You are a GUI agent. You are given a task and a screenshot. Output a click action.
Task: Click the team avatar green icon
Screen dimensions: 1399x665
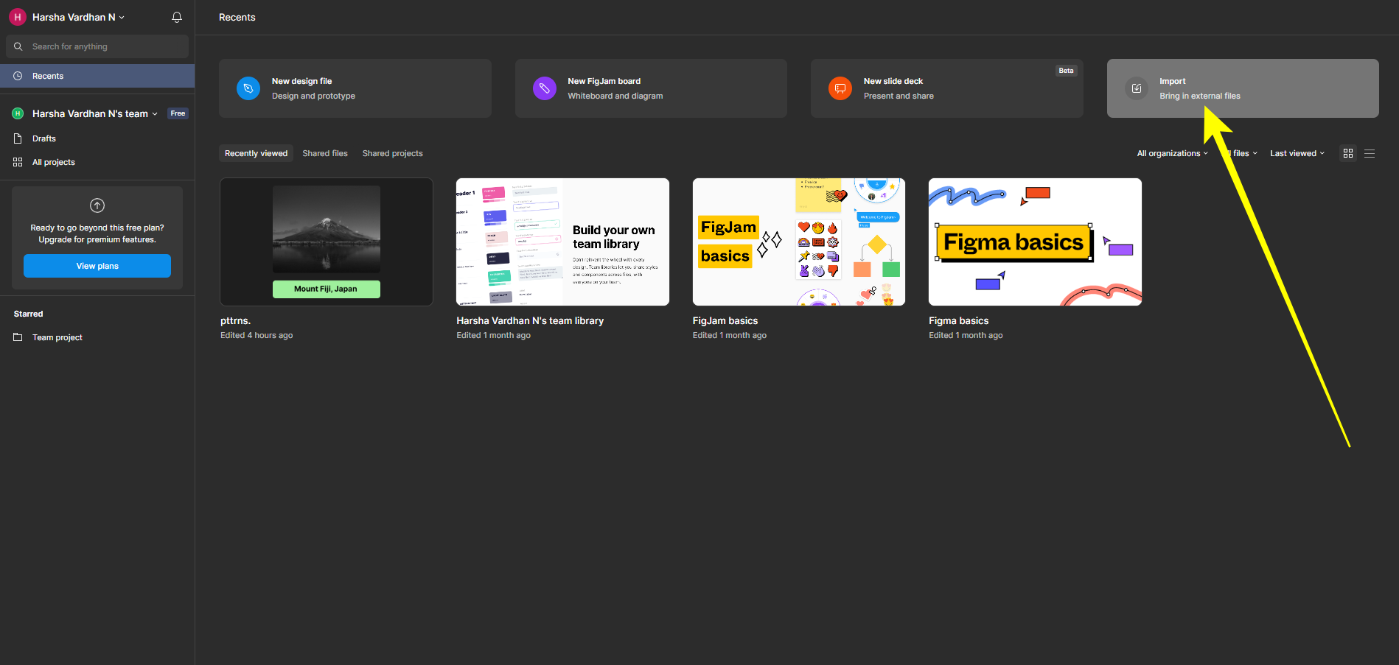tap(18, 113)
